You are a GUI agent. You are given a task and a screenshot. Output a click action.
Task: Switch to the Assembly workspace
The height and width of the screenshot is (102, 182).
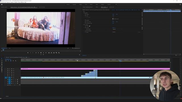point(74,5)
